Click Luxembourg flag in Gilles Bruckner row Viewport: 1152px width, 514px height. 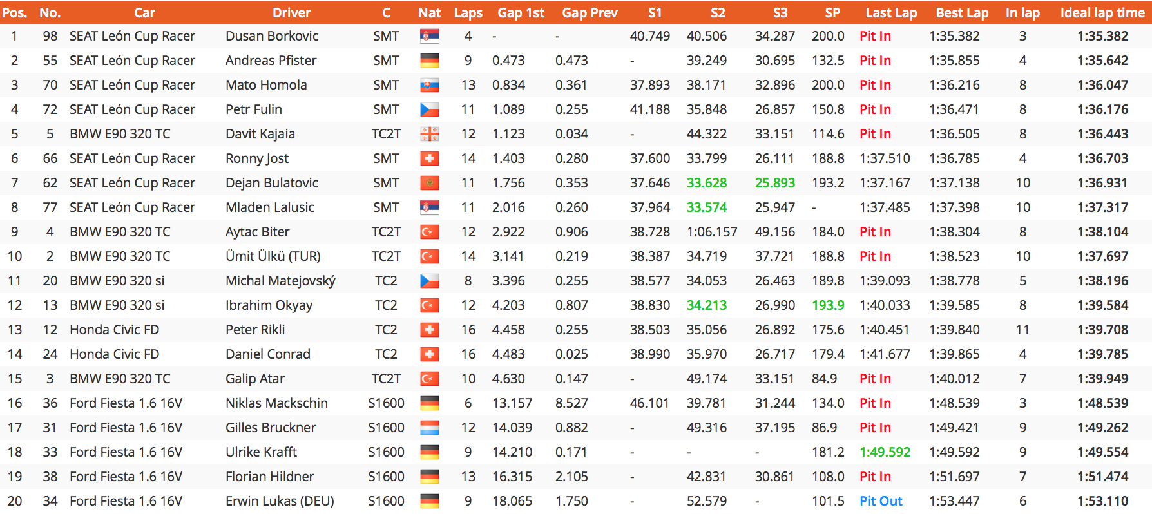429,428
